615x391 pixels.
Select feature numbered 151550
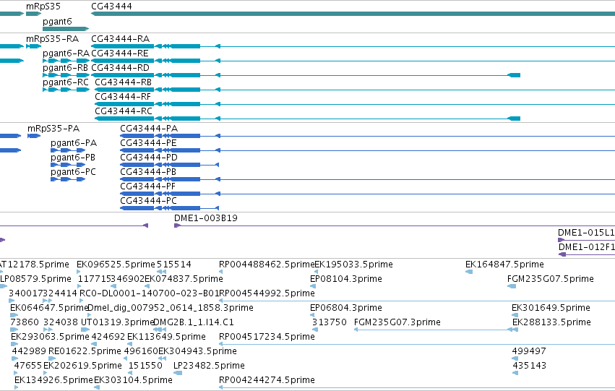(x=131, y=374)
